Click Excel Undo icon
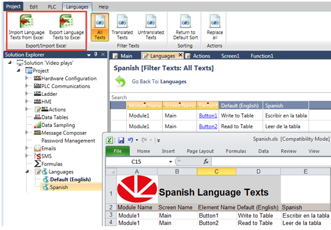Screen dimensions: 331x230 click(130, 140)
